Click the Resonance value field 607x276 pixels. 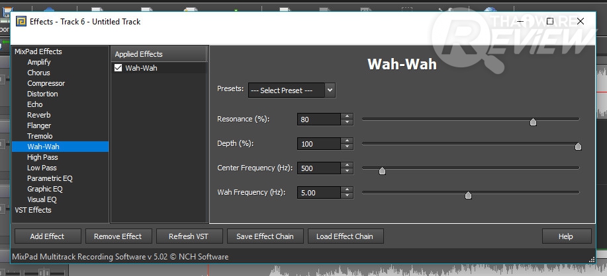point(319,120)
